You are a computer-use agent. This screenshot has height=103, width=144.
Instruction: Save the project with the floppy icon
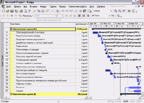[x=12, y=11]
